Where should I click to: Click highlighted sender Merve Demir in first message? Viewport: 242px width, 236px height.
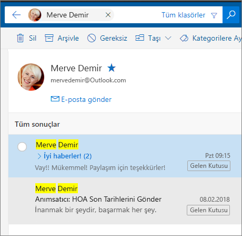click(57, 145)
